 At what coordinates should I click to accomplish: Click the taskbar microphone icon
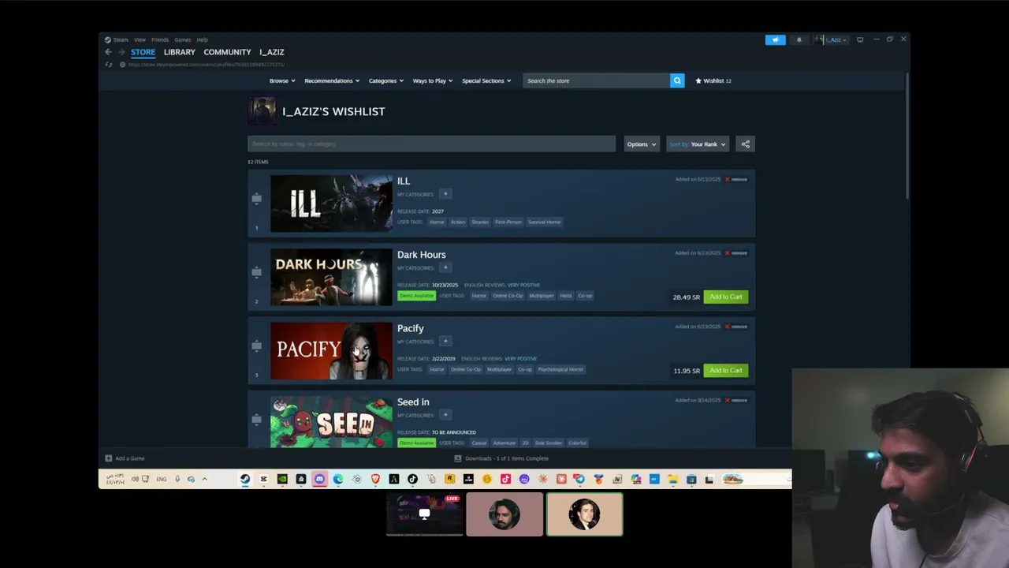177,479
